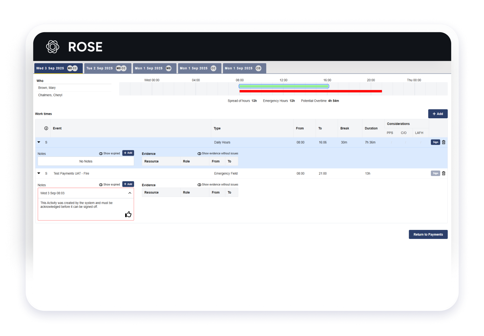Collapse the Wed 3 Sep 08:03 note
Image resolution: width=484 pixels, height=336 pixels.
click(x=130, y=193)
